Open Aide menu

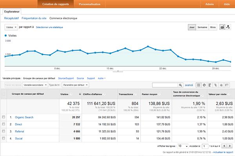coord(227,4)
